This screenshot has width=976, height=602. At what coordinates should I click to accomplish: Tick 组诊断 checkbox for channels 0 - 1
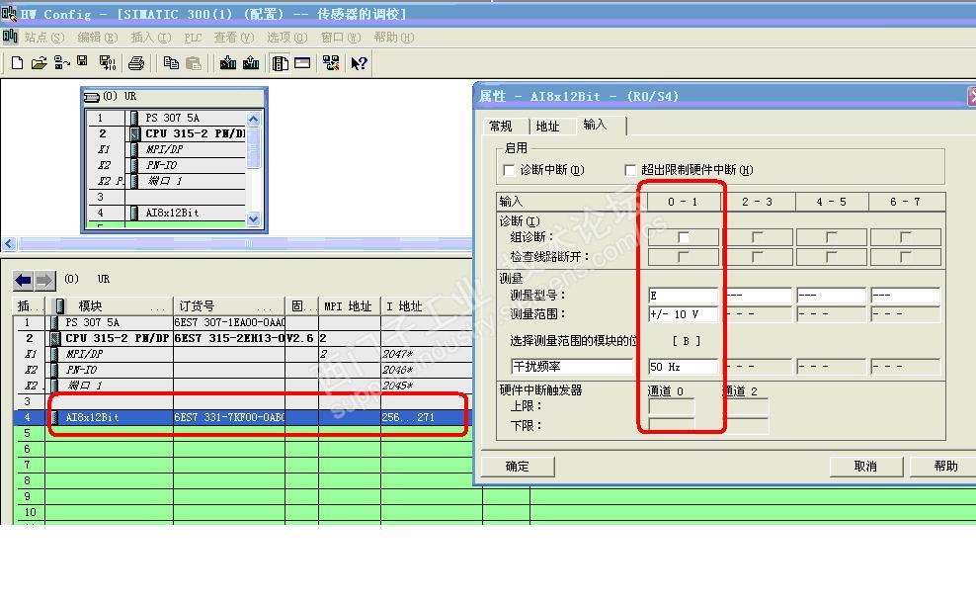pyautogui.click(x=684, y=237)
